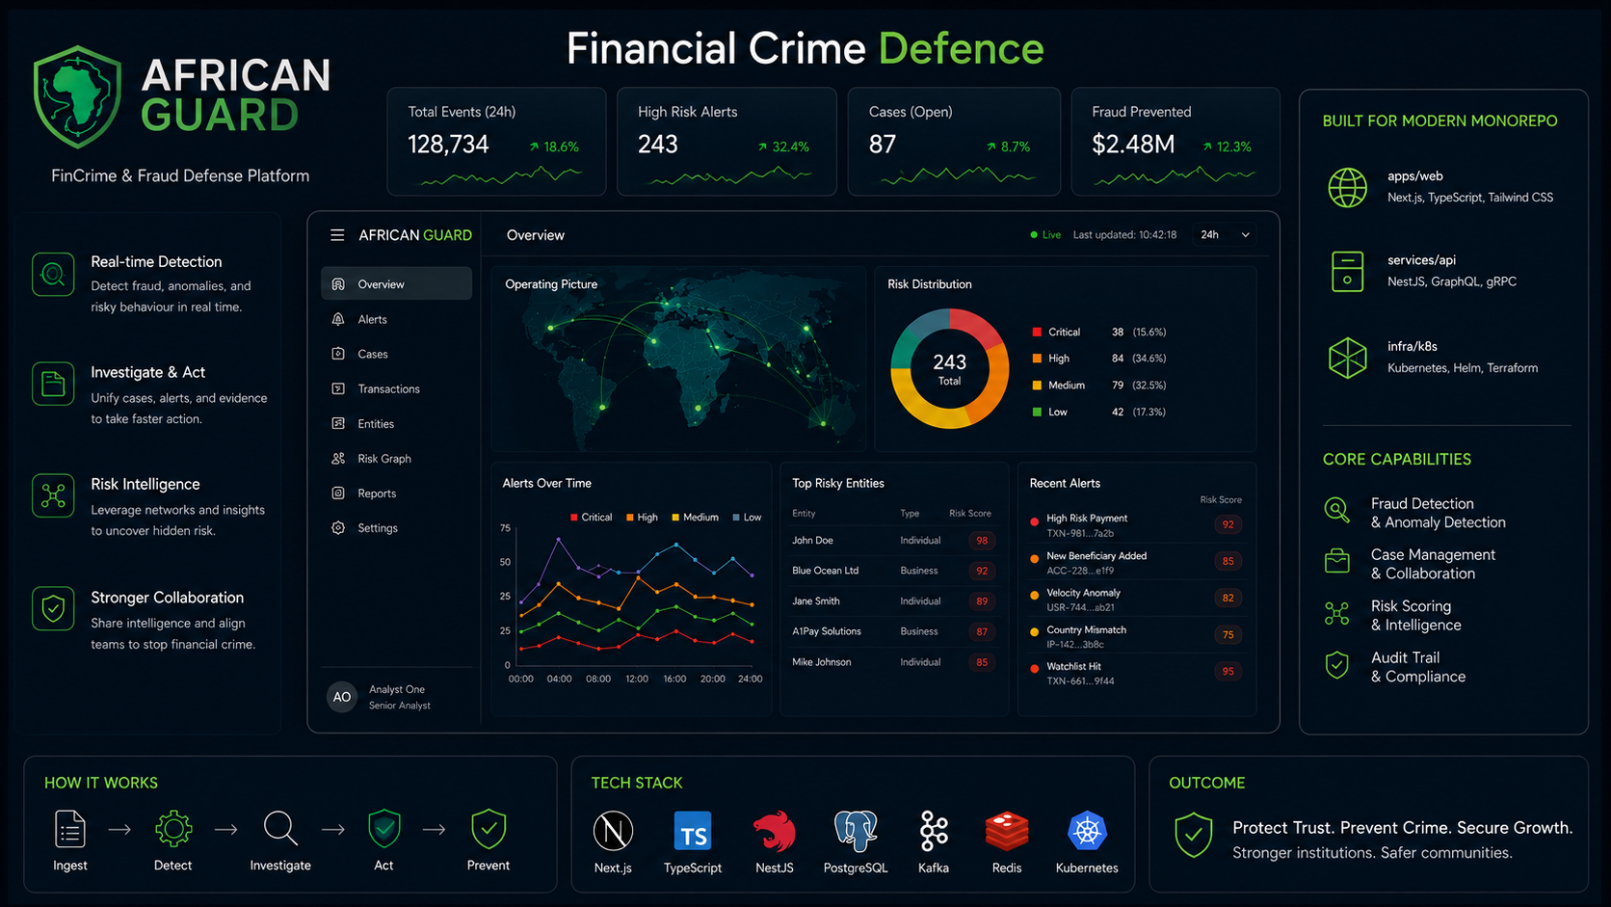Toggle Critical series in Alerts Over Time legend

click(x=591, y=518)
